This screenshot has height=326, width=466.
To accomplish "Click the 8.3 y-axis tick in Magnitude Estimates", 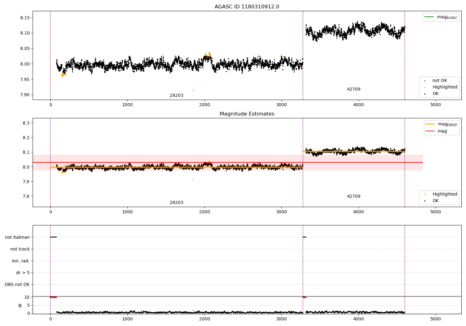I will pyautogui.click(x=26, y=123).
